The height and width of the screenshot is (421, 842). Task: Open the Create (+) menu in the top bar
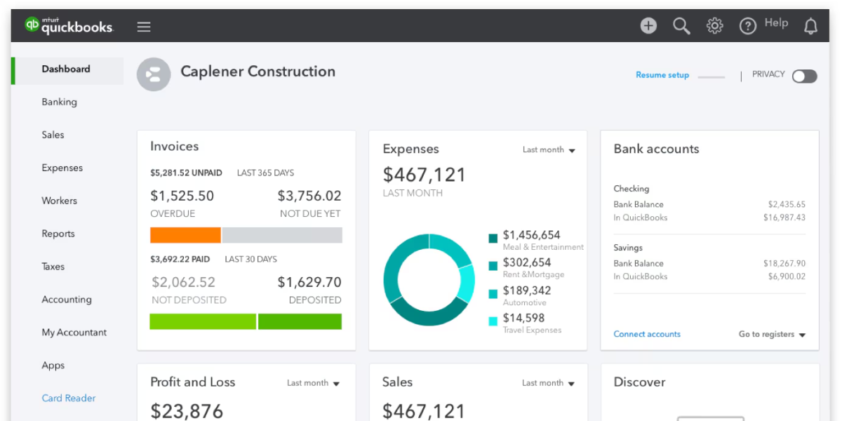(648, 25)
